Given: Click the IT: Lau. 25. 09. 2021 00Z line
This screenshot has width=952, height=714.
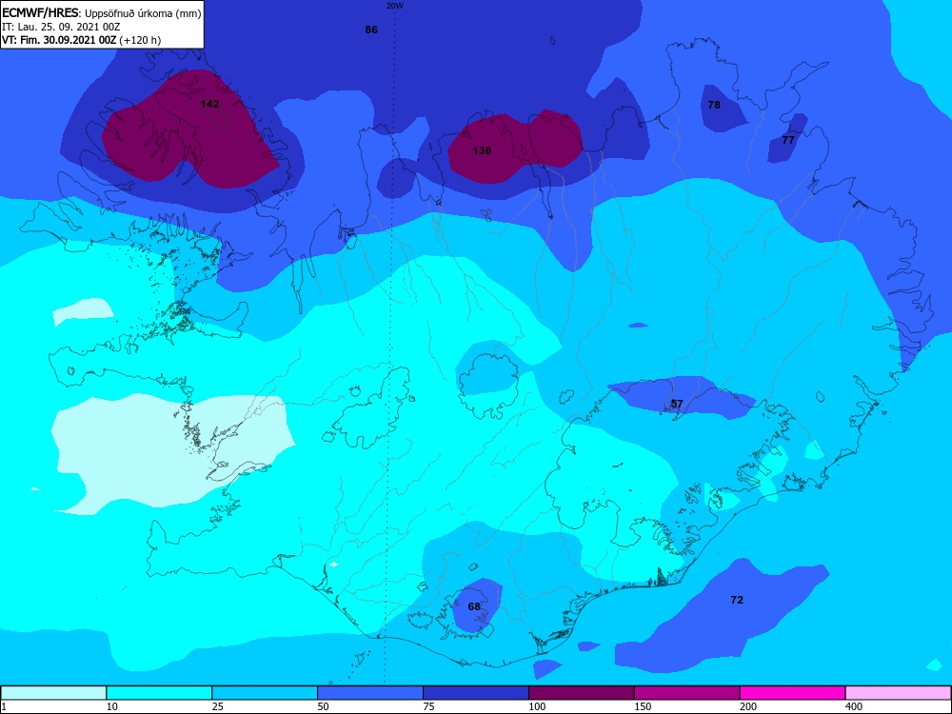Looking at the screenshot, I should [x=61, y=27].
